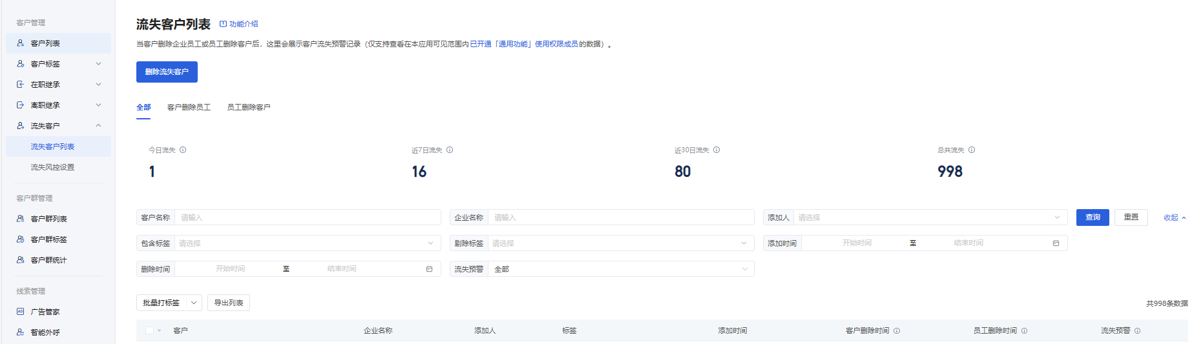The height and width of the screenshot is (344, 1203).
Task: Click the 查询 button
Action: pyautogui.click(x=1093, y=218)
